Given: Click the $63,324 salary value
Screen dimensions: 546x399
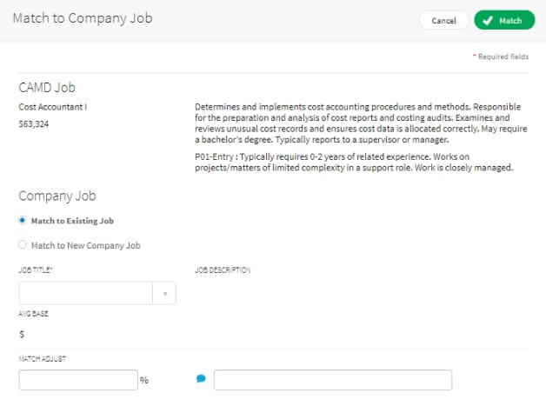Looking at the screenshot, I should click(x=34, y=124).
